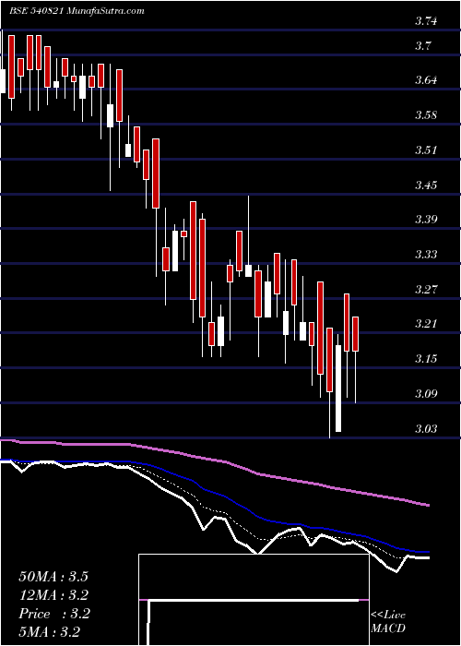Click the 3.58 price axis label
This screenshot has width=461, height=646.
426,115
